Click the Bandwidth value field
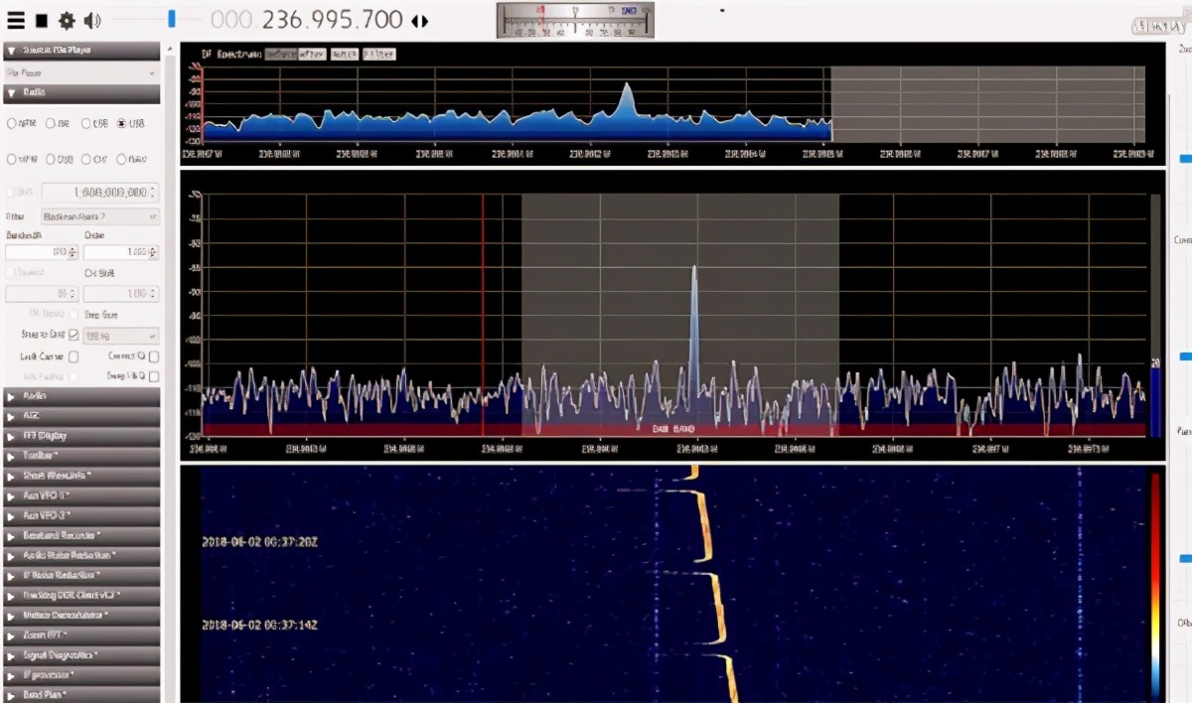 [x=41, y=252]
